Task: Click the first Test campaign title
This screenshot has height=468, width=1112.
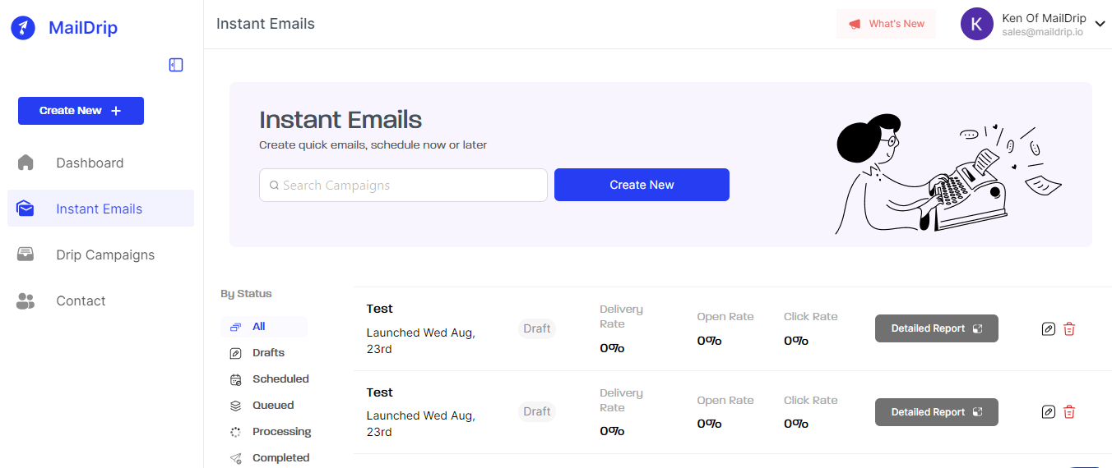Action: pyautogui.click(x=380, y=309)
